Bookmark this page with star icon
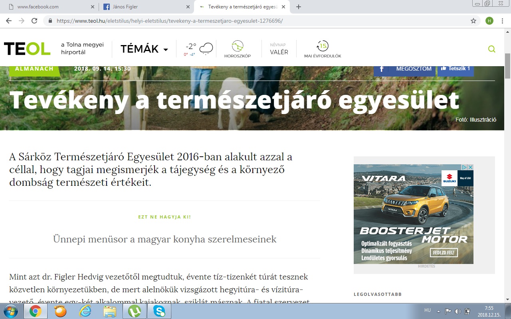This screenshot has height=319, width=511. point(473,21)
